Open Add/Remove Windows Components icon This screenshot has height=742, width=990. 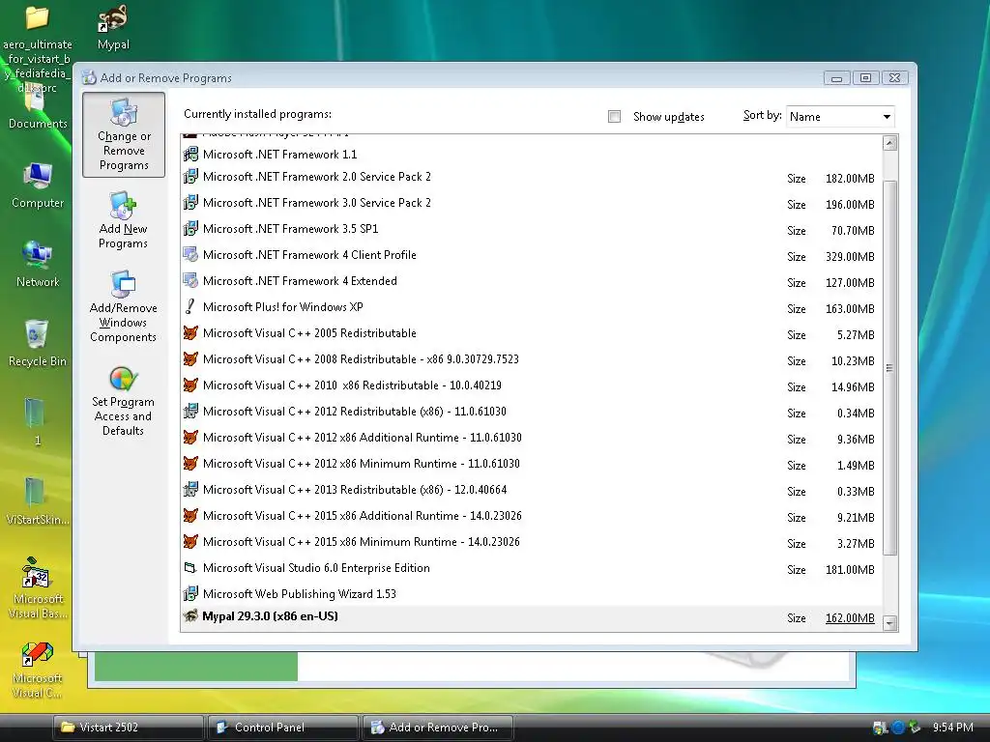123,306
